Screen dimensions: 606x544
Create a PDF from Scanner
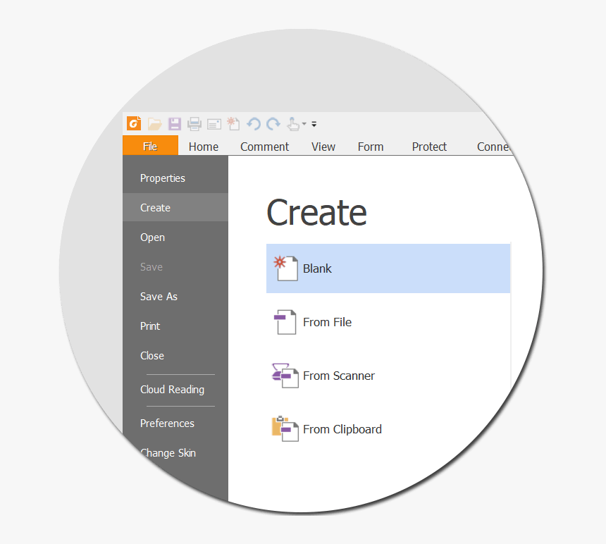pyautogui.click(x=338, y=376)
